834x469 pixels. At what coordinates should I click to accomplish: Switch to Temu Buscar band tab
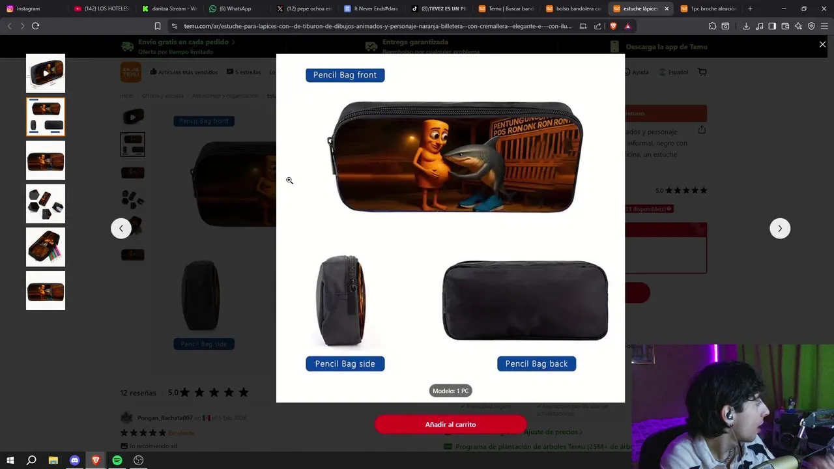(x=508, y=8)
